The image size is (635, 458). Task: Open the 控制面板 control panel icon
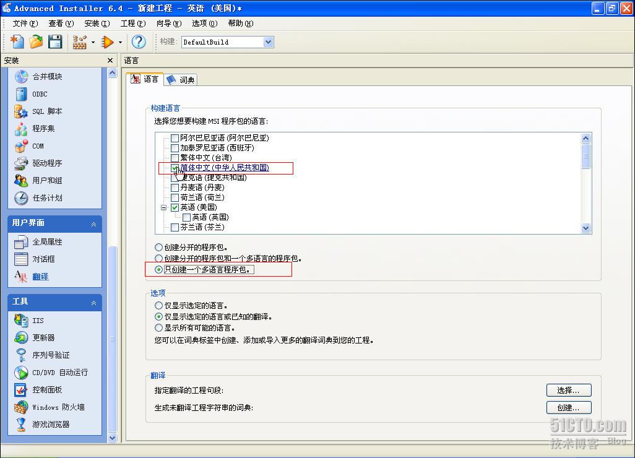pyautogui.click(x=21, y=389)
